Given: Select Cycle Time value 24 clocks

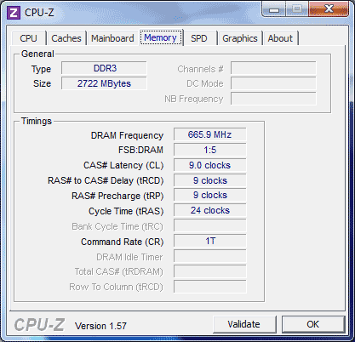Looking at the screenshot, I should coord(210,210).
